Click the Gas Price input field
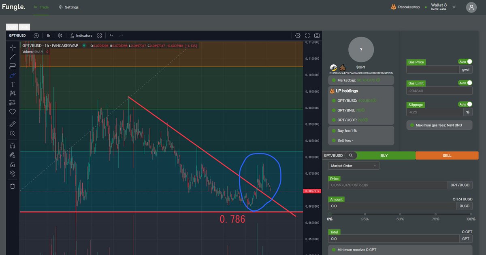 [432, 70]
